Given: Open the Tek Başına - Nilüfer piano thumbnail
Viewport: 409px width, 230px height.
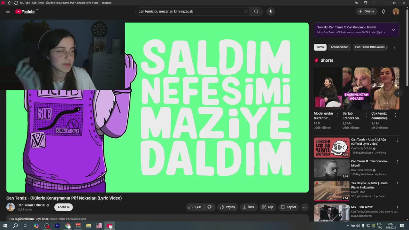Looking at the screenshot, I should click(x=332, y=191).
